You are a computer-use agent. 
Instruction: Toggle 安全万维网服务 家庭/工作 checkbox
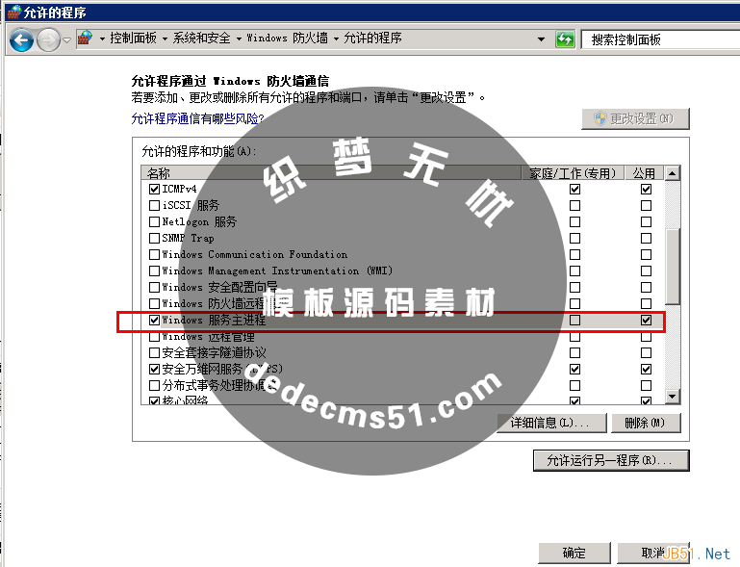click(x=574, y=370)
